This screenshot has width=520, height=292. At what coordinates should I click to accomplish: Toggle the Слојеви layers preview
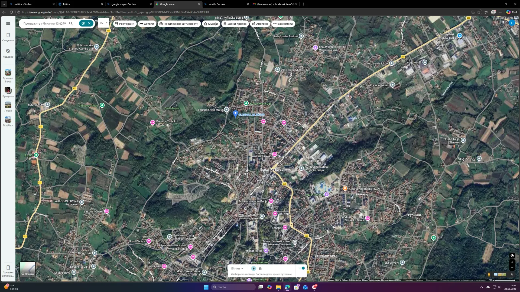tap(27, 269)
